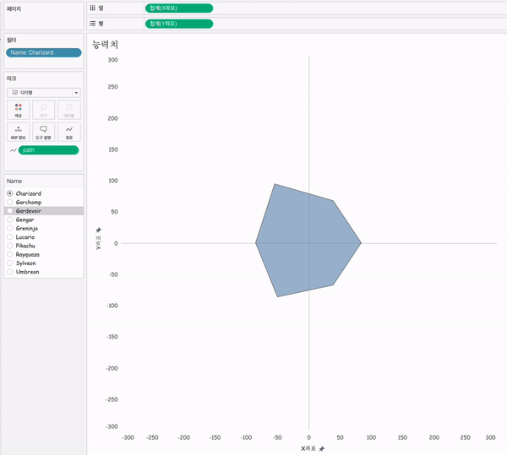Select the Gardevoir radio option
The image size is (507, 455).
[10, 211]
